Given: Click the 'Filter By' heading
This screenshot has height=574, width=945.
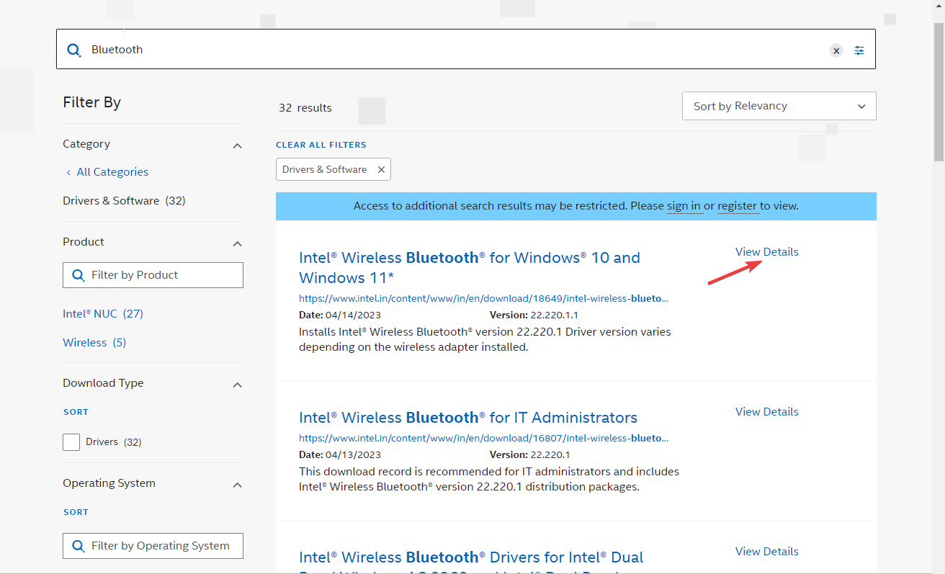Looking at the screenshot, I should coord(92,102).
